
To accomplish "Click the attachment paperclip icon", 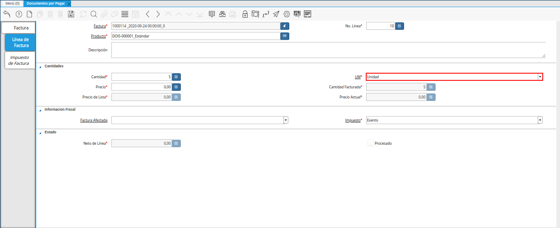I will click(104, 14).
